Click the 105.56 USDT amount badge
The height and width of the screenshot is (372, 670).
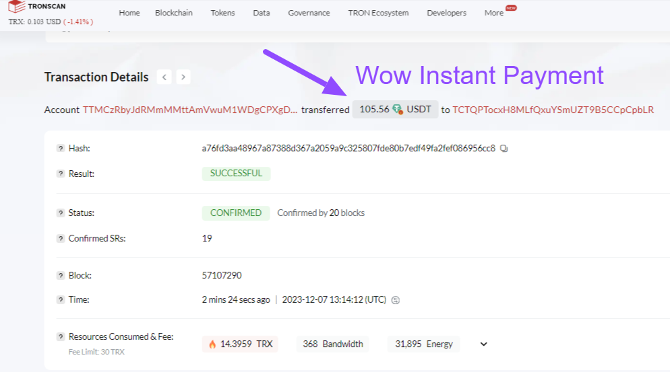tap(395, 110)
